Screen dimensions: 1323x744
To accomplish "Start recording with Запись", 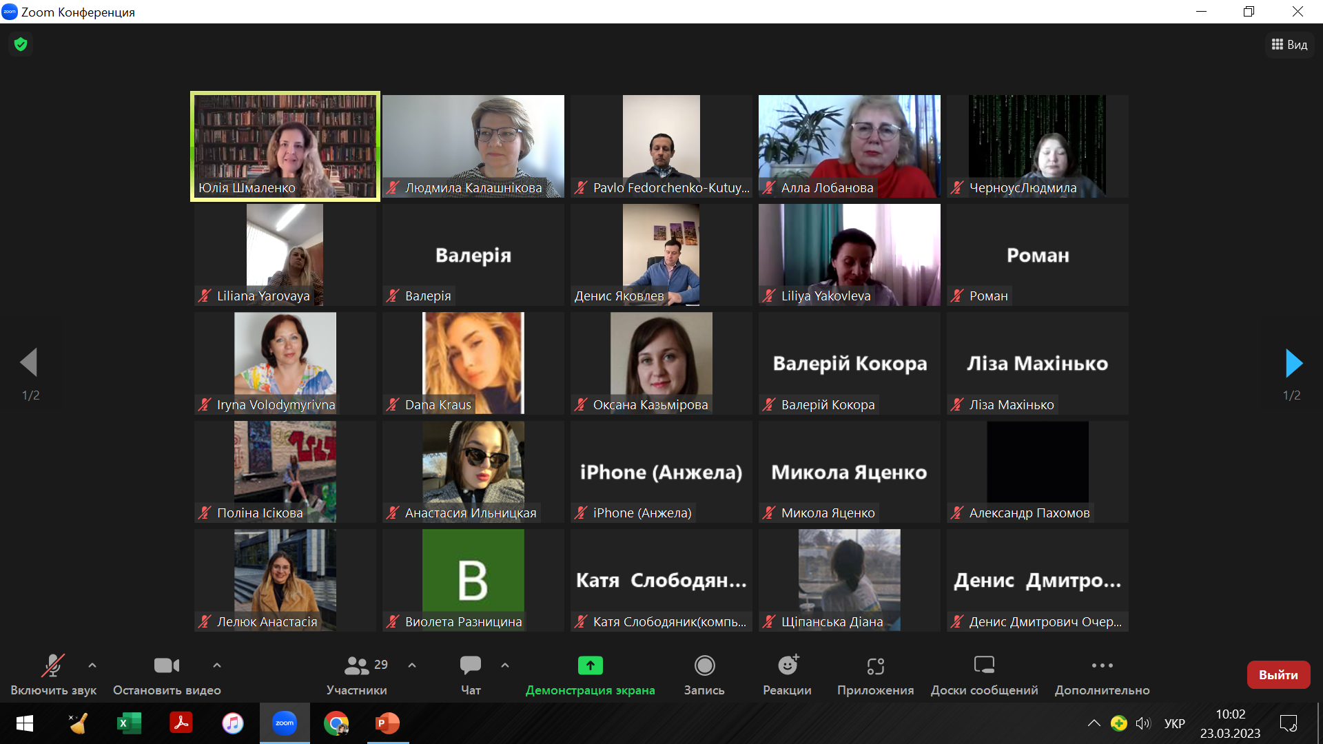I will tap(704, 674).
